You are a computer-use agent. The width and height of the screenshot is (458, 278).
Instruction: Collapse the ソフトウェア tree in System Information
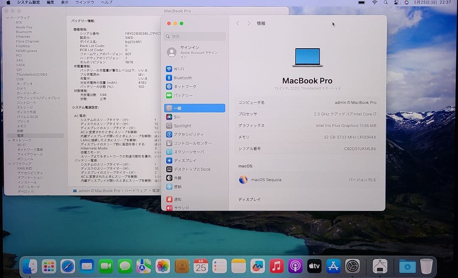click(x=9, y=164)
